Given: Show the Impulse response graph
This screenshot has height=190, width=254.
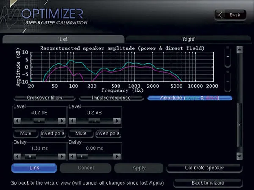Looking at the screenshot, I should tap(111, 98).
